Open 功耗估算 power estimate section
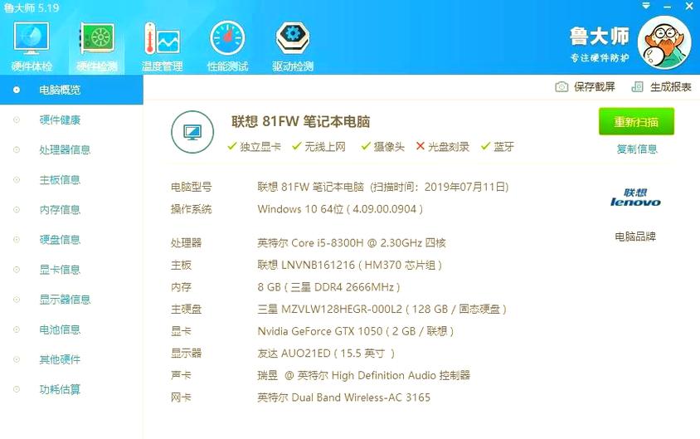Screen dimensions: 700x439 point(60,389)
